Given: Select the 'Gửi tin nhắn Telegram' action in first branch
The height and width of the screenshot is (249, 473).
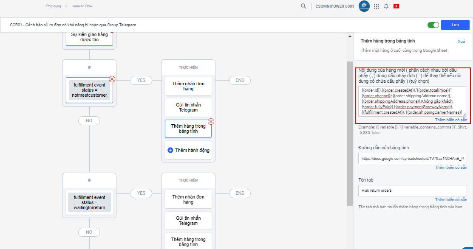Looking at the screenshot, I should tap(188, 107).
